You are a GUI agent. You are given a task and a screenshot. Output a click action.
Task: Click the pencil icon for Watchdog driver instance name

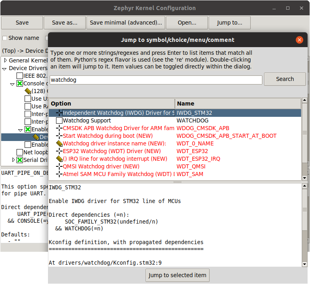[x=59, y=143]
